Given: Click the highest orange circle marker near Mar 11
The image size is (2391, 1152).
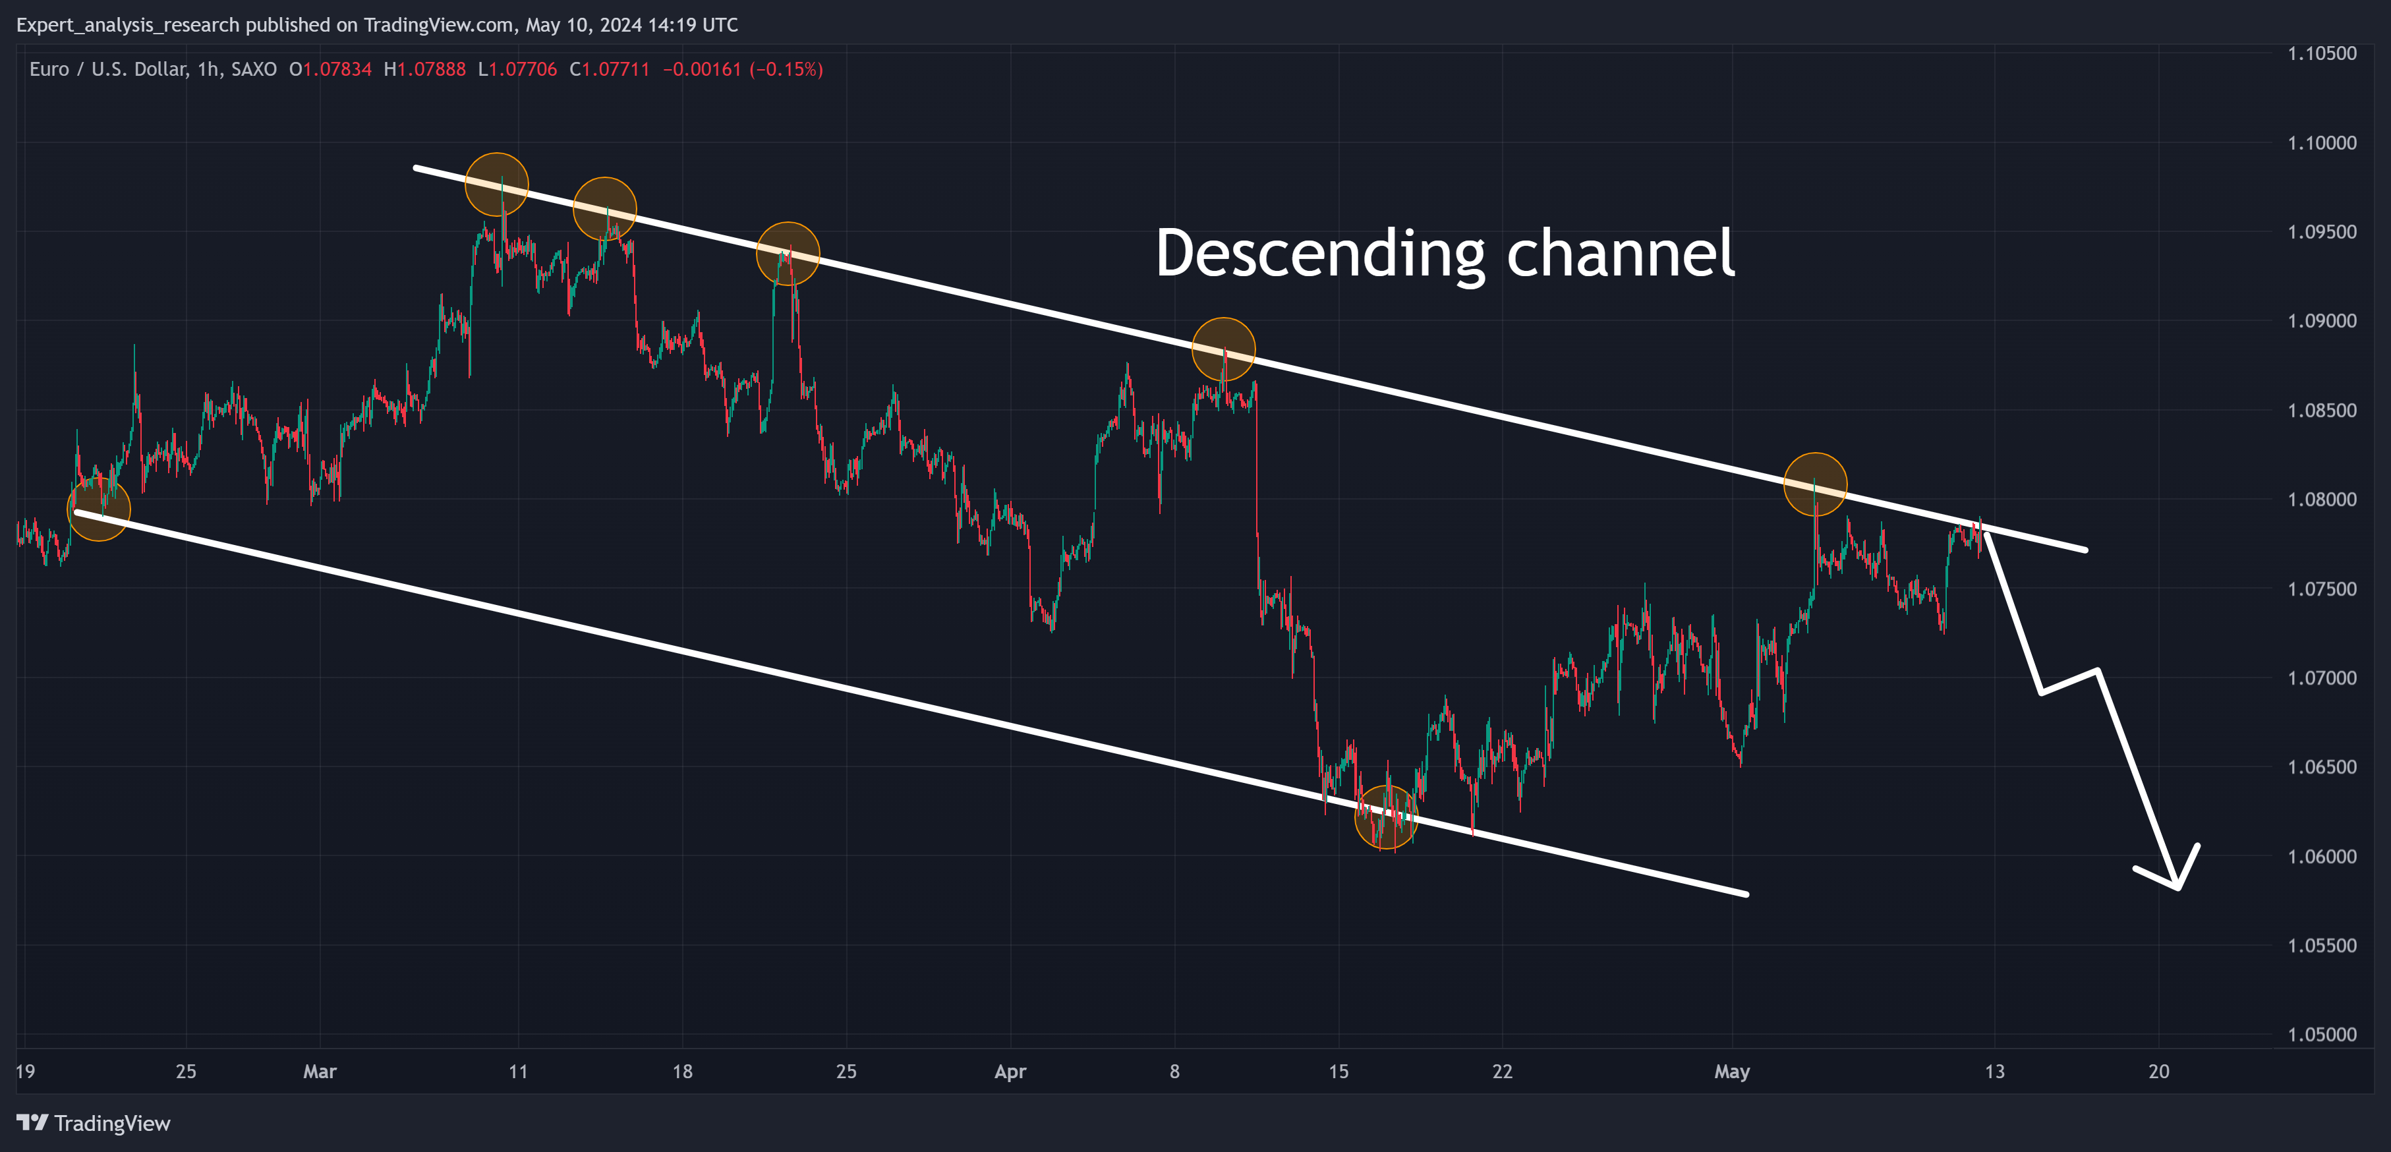Looking at the screenshot, I should [x=496, y=184].
